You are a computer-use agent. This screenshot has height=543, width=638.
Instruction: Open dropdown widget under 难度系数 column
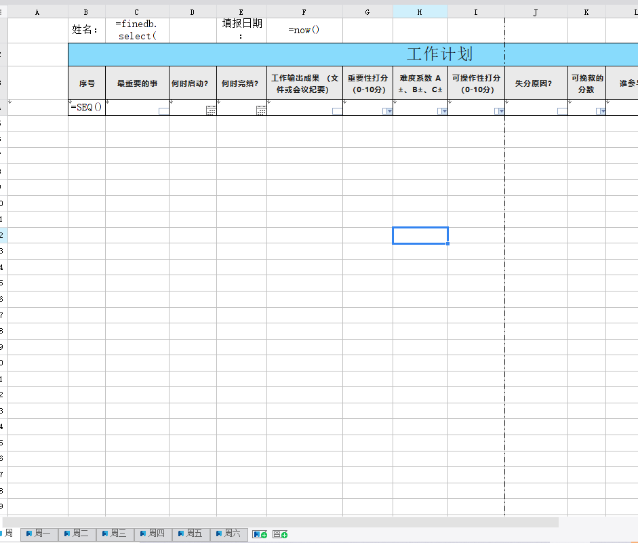coord(442,111)
